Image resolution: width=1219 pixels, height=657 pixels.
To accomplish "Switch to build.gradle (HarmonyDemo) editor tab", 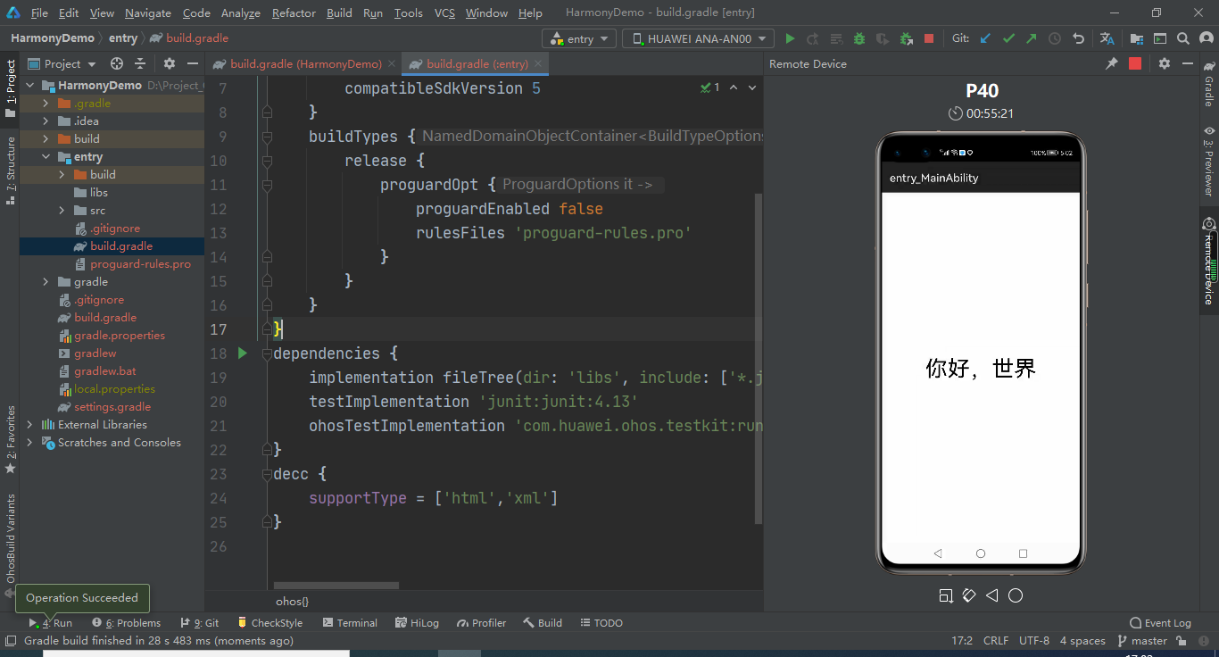I will (304, 63).
